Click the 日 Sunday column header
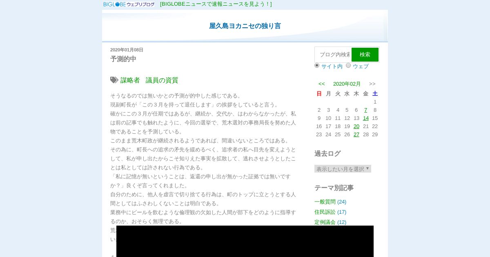The image size is (490, 257). pos(319,93)
